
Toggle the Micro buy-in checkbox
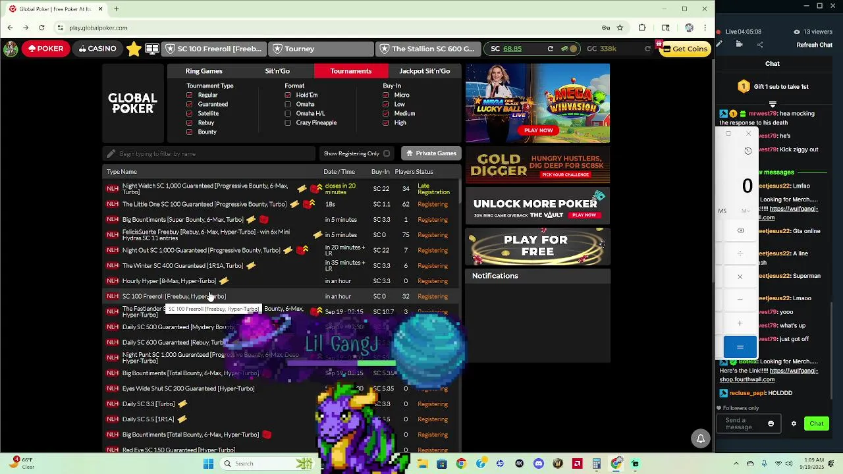click(x=386, y=95)
